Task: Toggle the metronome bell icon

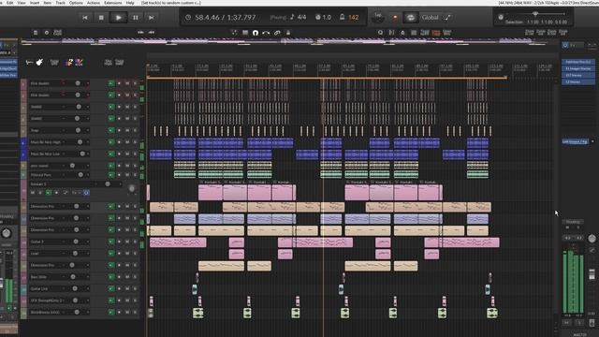Action: click(342, 17)
